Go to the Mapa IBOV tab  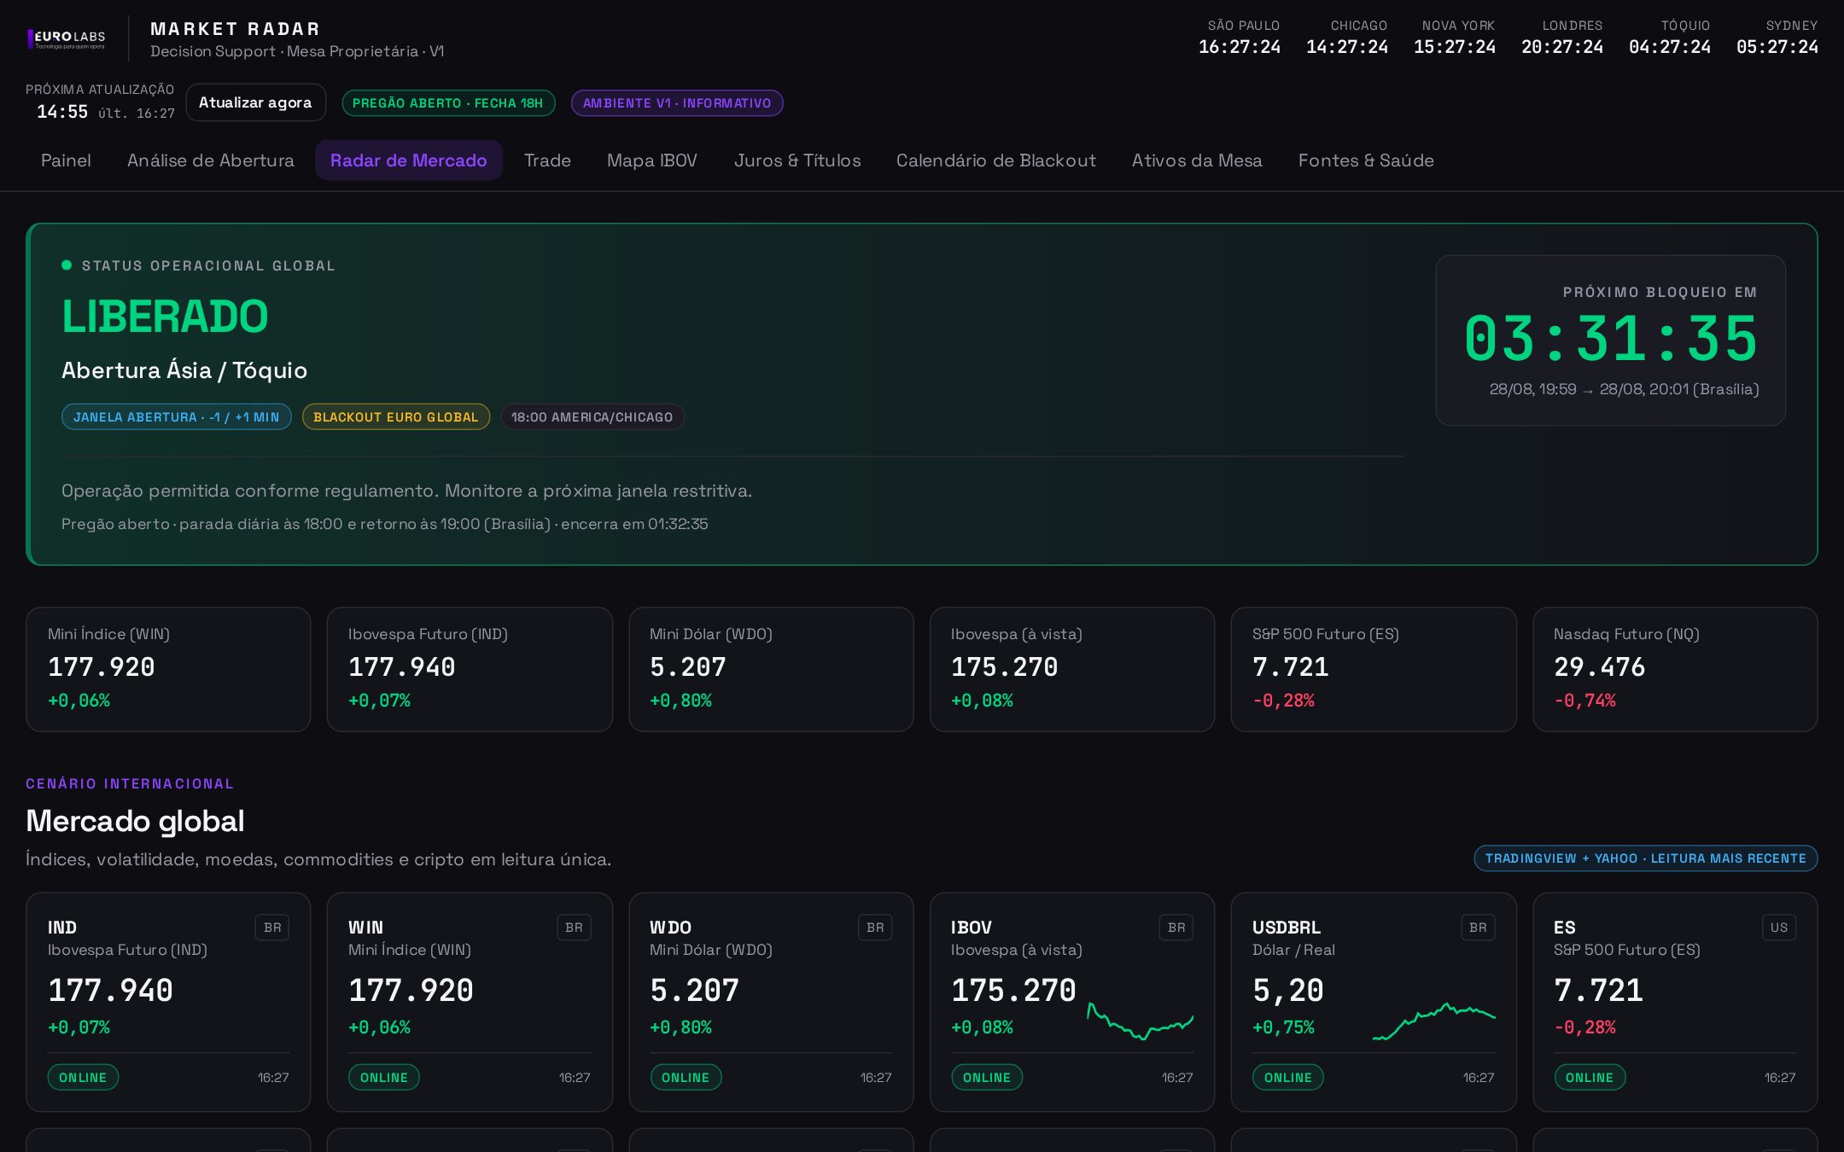652,160
